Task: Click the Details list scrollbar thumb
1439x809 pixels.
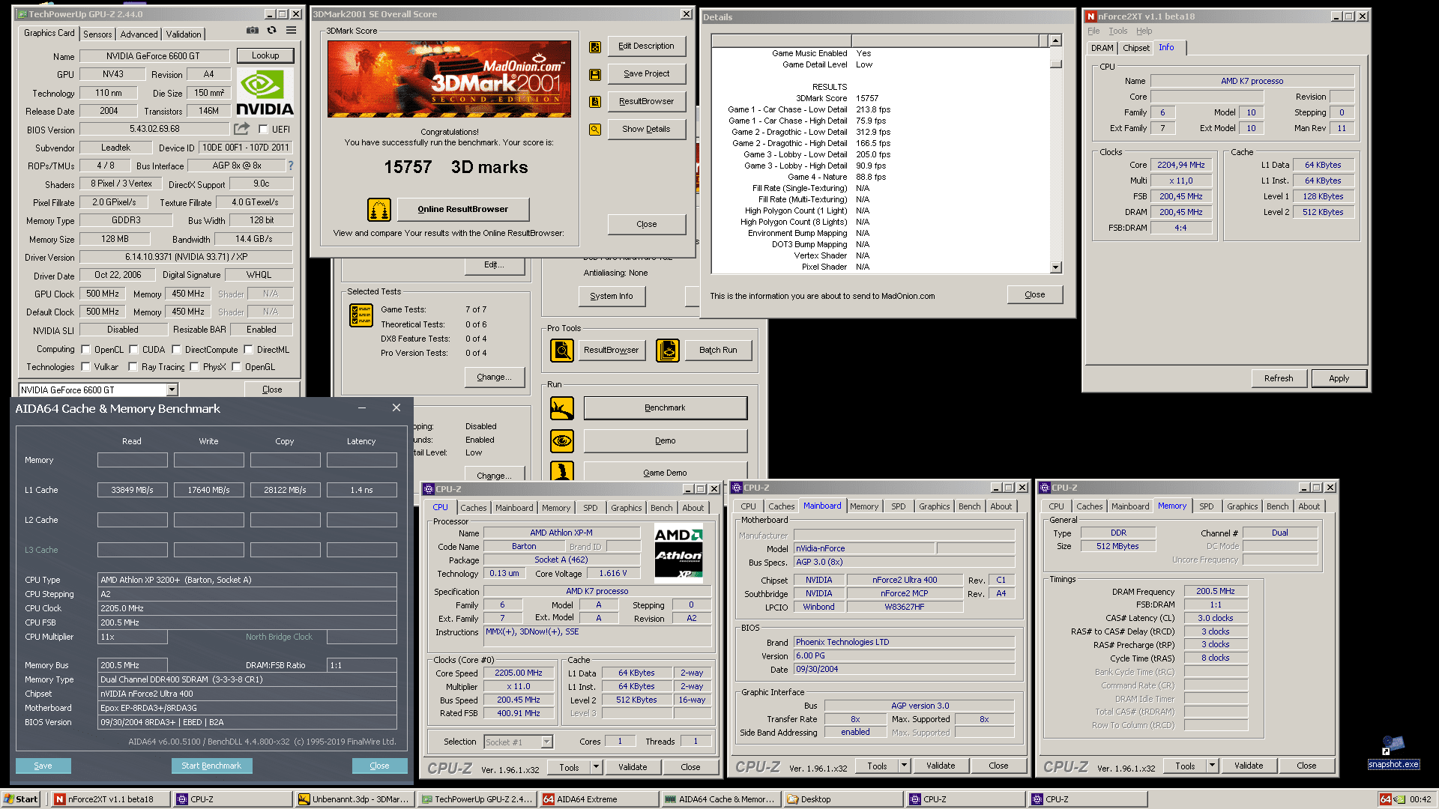Action: (x=1055, y=64)
